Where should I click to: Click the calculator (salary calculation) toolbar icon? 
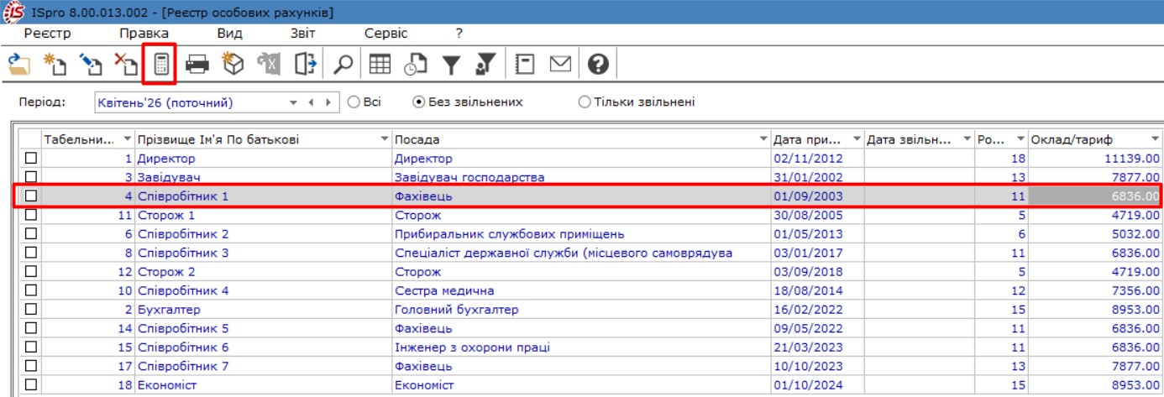point(160,65)
